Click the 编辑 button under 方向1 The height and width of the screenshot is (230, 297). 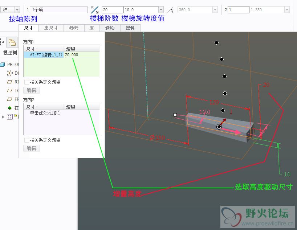tap(31, 90)
